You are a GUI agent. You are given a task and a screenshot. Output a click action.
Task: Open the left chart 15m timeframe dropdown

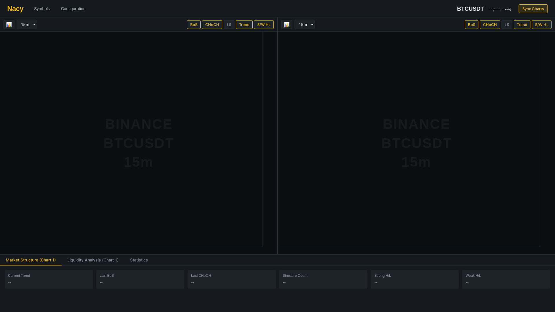pyautogui.click(x=27, y=25)
